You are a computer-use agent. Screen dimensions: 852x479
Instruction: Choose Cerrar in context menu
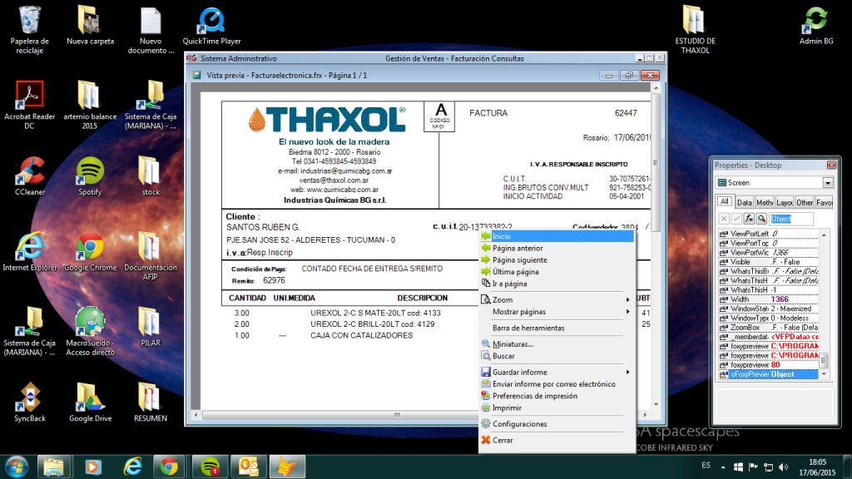(557, 441)
